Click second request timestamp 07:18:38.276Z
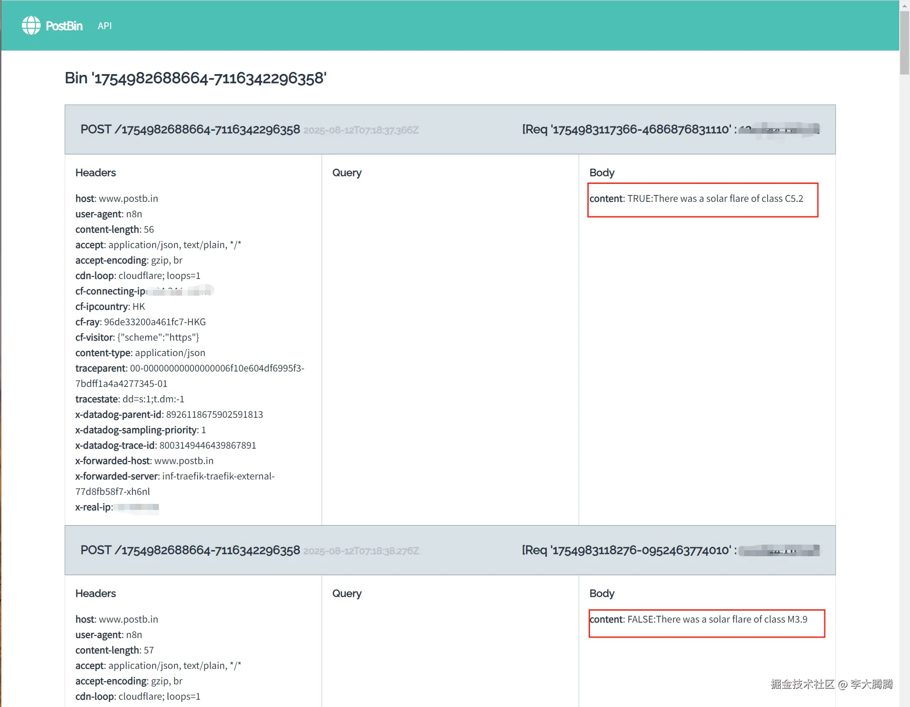The height and width of the screenshot is (707, 910). [x=361, y=551]
